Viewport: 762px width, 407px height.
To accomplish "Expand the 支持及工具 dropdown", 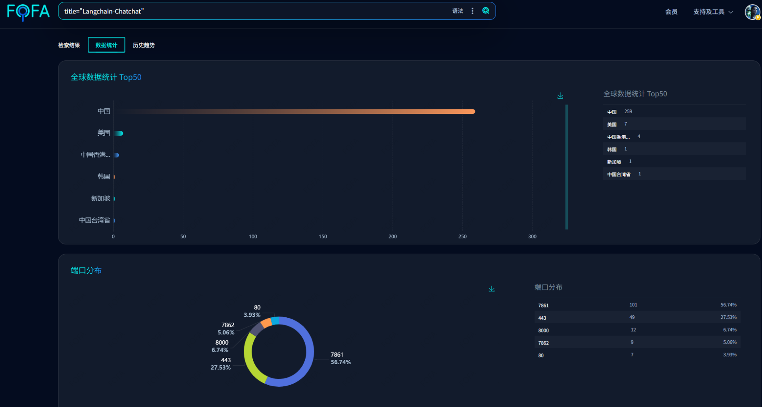I will [713, 12].
